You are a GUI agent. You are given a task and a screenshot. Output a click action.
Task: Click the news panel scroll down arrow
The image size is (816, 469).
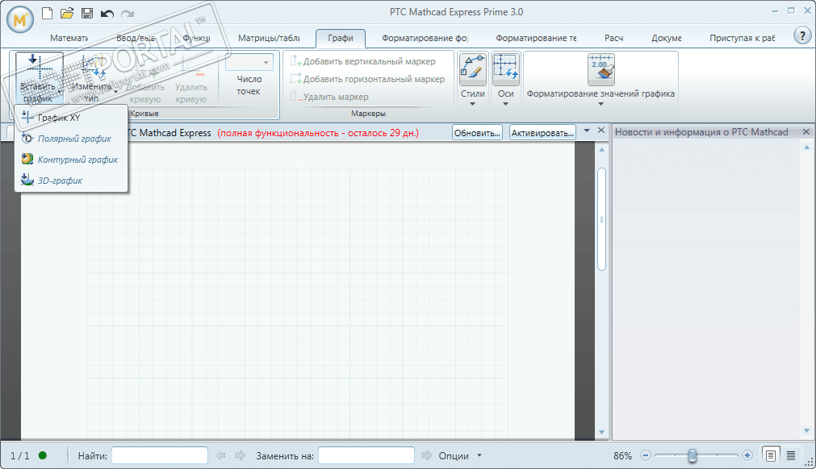tap(806, 430)
